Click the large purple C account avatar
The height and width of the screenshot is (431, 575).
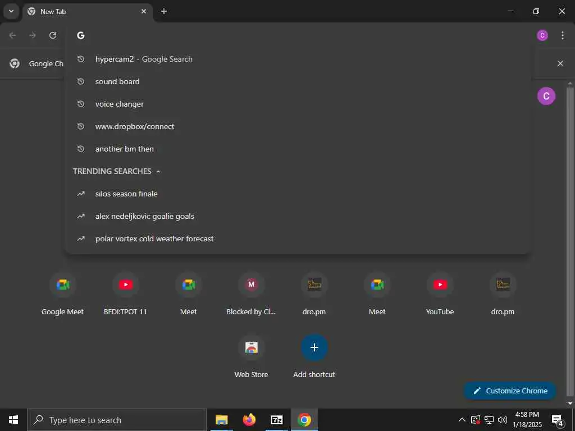coord(546,96)
